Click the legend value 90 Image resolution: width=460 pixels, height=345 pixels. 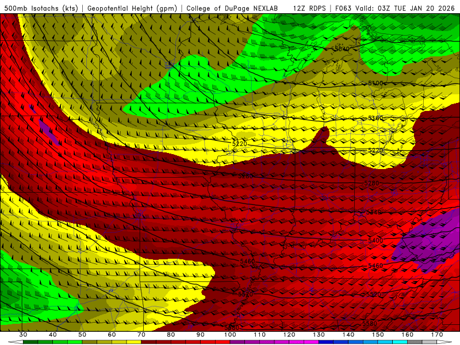pos(201,335)
